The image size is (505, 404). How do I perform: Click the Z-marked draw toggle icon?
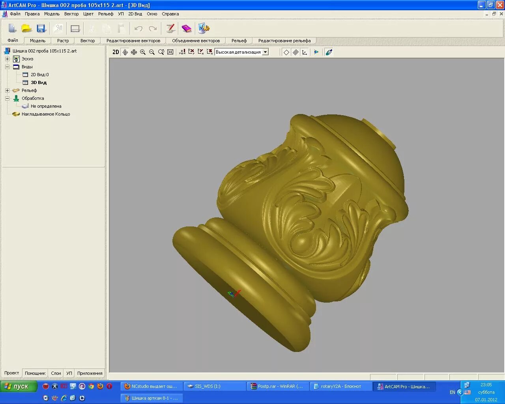pyautogui.click(x=209, y=52)
